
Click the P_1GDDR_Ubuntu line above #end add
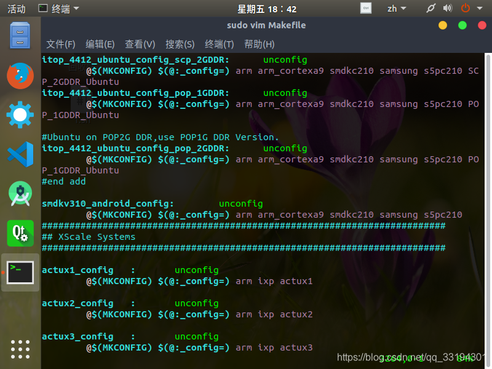pyautogui.click(x=81, y=170)
